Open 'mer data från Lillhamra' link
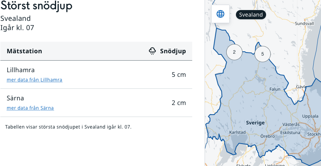 pos(34,80)
